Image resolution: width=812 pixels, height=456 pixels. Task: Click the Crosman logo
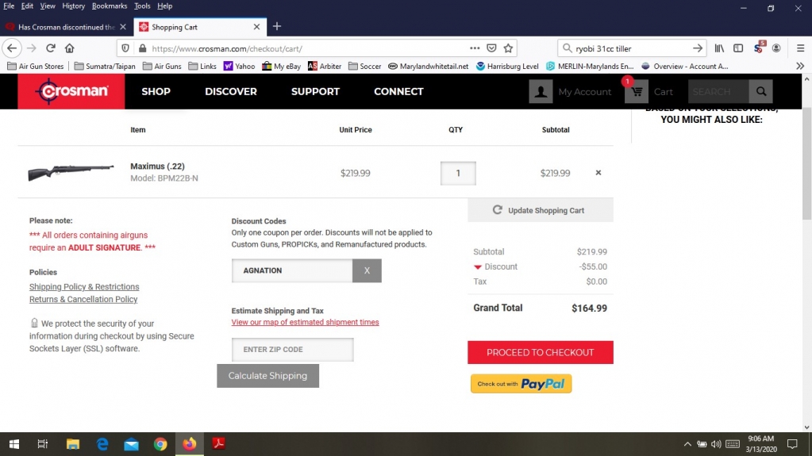(x=71, y=92)
